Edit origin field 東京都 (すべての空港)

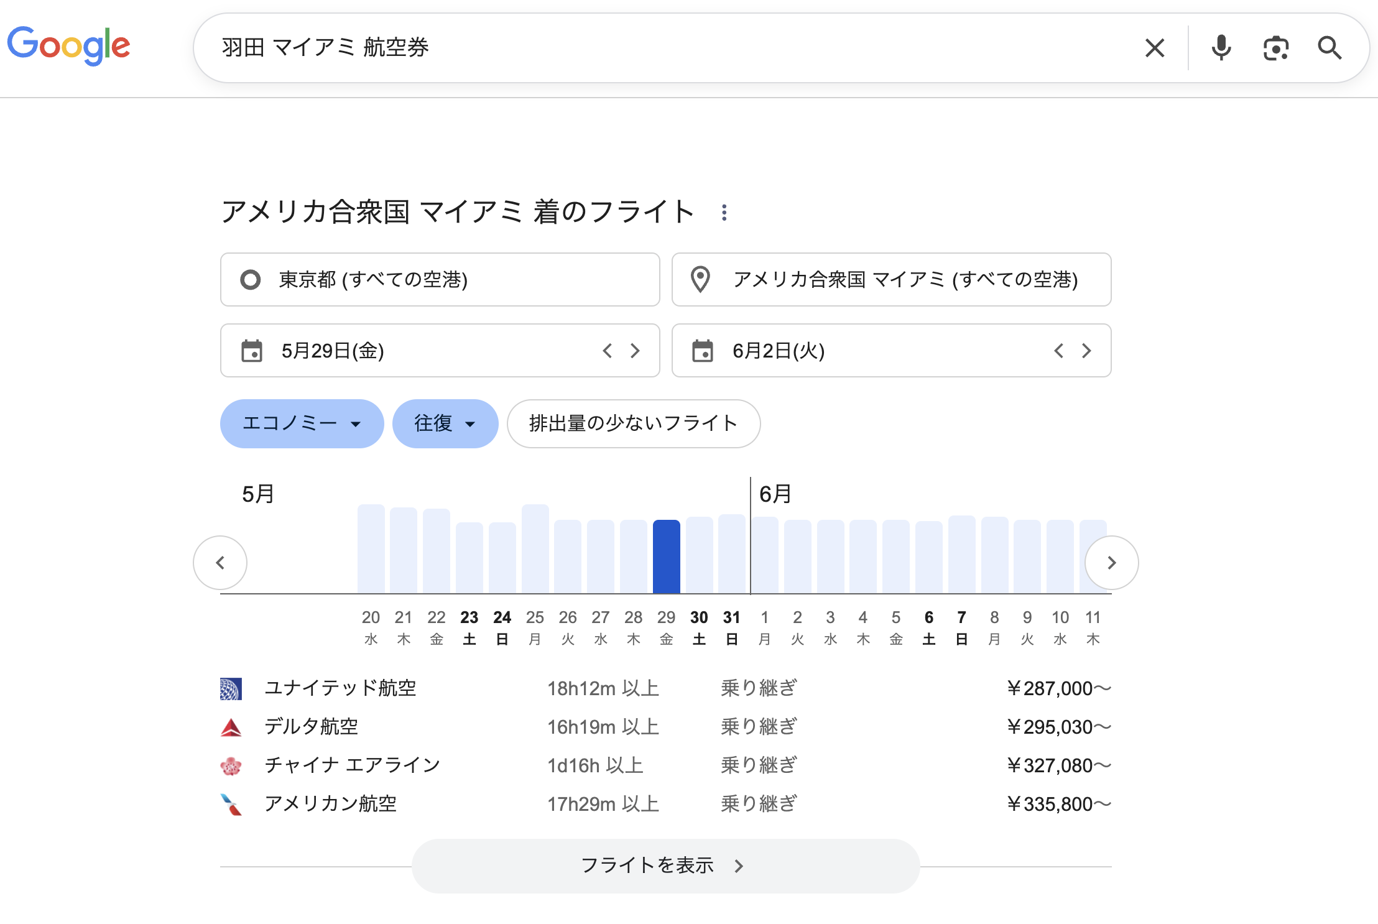pyautogui.click(x=440, y=280)
